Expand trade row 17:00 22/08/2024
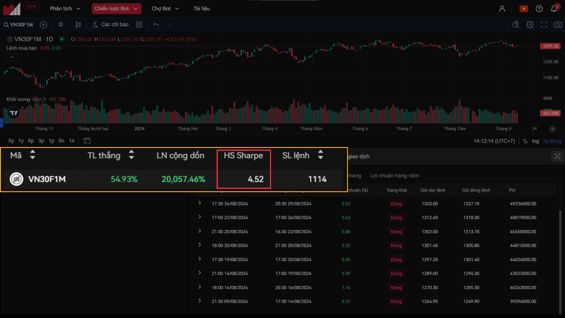565x318 pixels. point(200,217)
